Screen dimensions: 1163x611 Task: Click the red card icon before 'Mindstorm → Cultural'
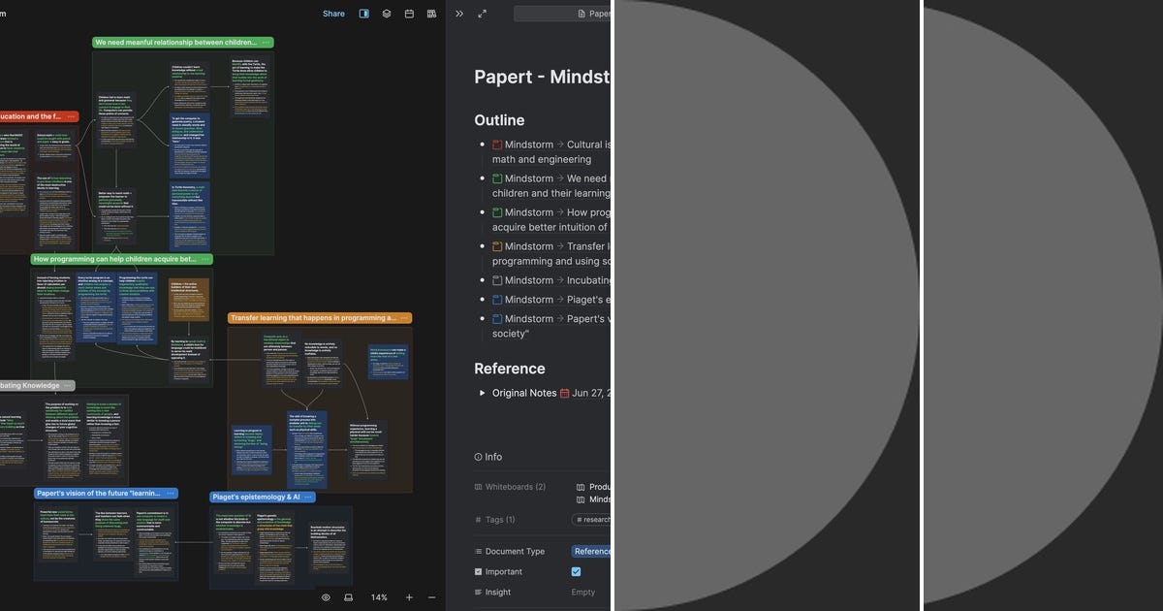pyautogui.click(x=497, y=145)
